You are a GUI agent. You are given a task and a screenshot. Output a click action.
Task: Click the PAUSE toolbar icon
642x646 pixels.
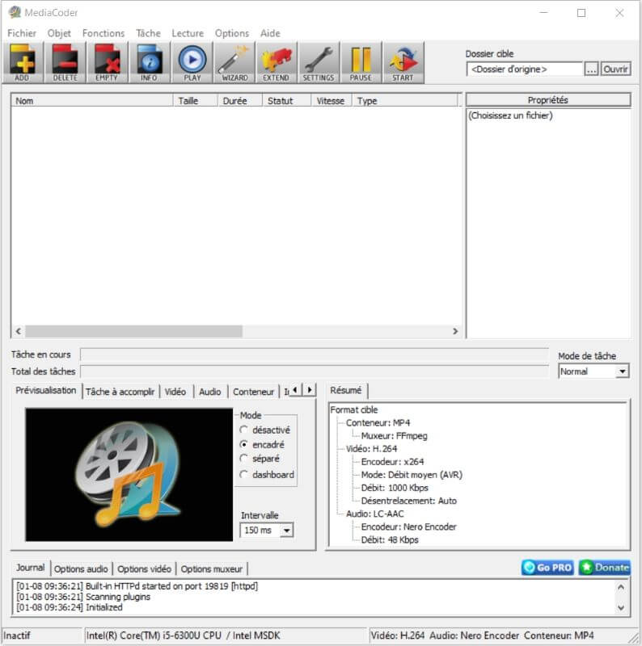pyautogui.click(x=361, y=63)
